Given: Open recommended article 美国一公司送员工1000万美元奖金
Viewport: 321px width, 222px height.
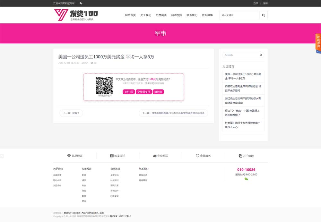Looking at the screenshot, I should [243, 76].
